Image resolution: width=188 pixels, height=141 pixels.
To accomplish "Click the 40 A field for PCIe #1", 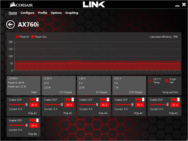I will (34, 105).
